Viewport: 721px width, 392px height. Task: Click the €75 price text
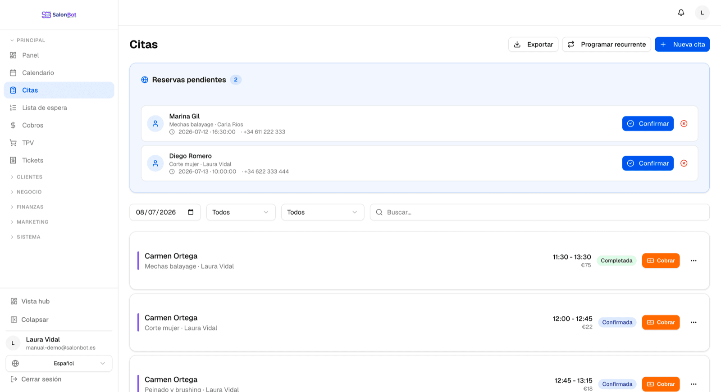(586, 266)
